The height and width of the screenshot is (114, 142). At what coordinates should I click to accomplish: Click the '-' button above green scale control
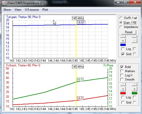coord(134,84)
